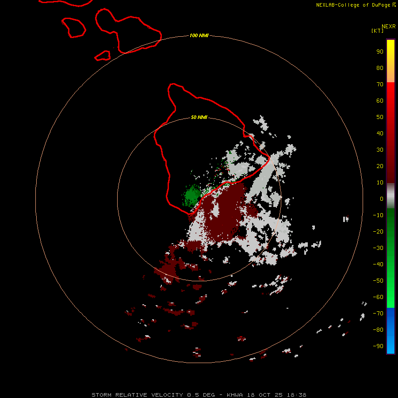Click the -30 scale value
This screenshot has height=398, width=398.
(378, 248)
